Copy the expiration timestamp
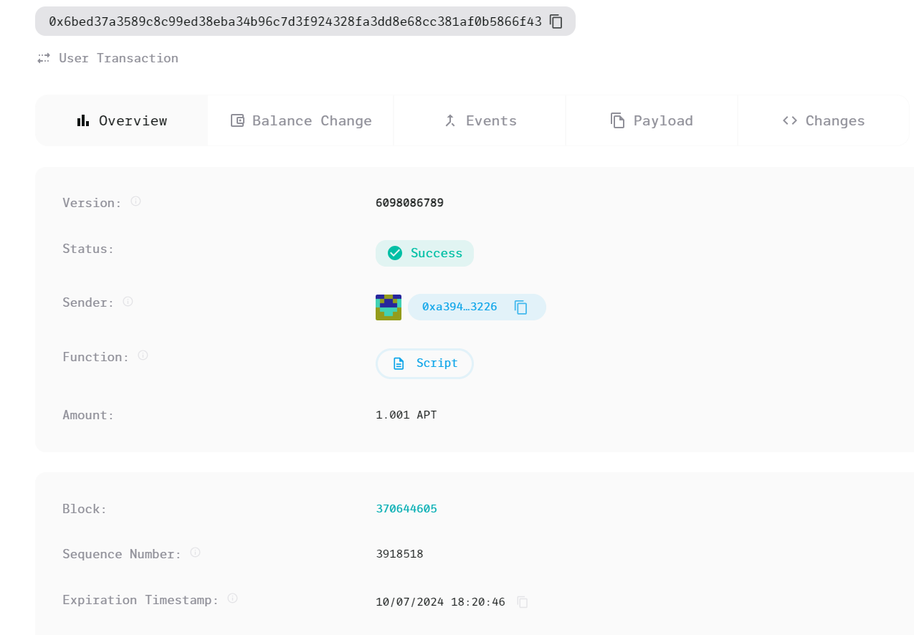The image size is (914, 635). (x=523, y=602)
